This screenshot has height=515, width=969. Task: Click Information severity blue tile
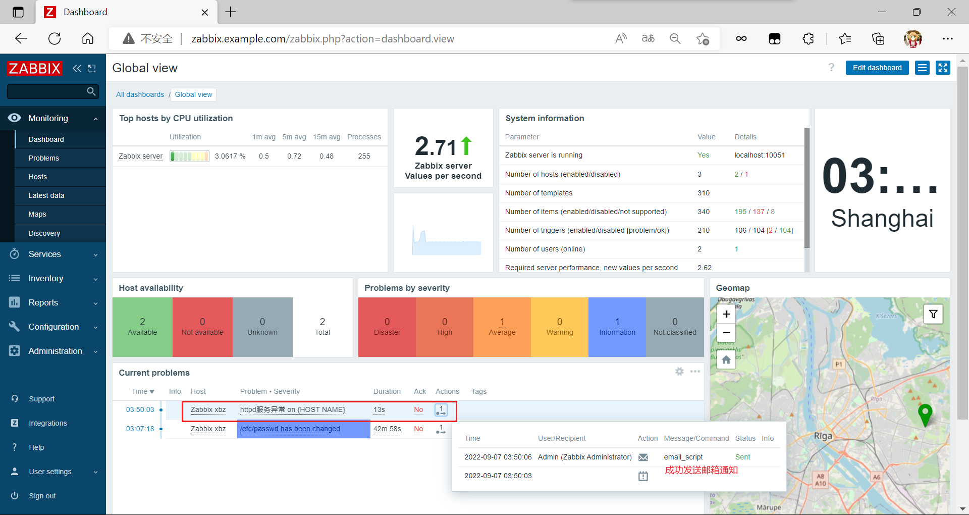(x=617, y=327)
